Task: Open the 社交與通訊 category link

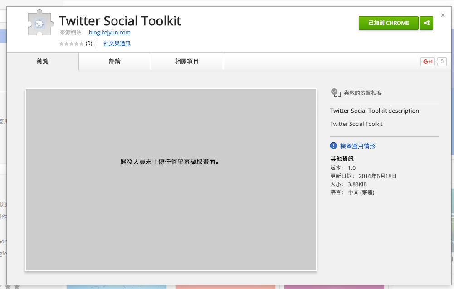Action: pos(117,44)
